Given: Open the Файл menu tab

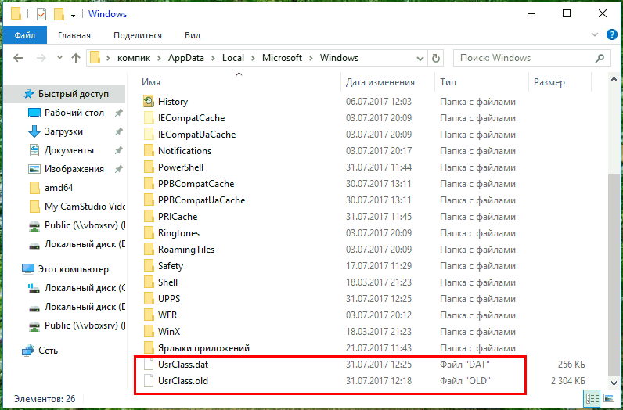Looking at the screenshot, I should 24,35.
